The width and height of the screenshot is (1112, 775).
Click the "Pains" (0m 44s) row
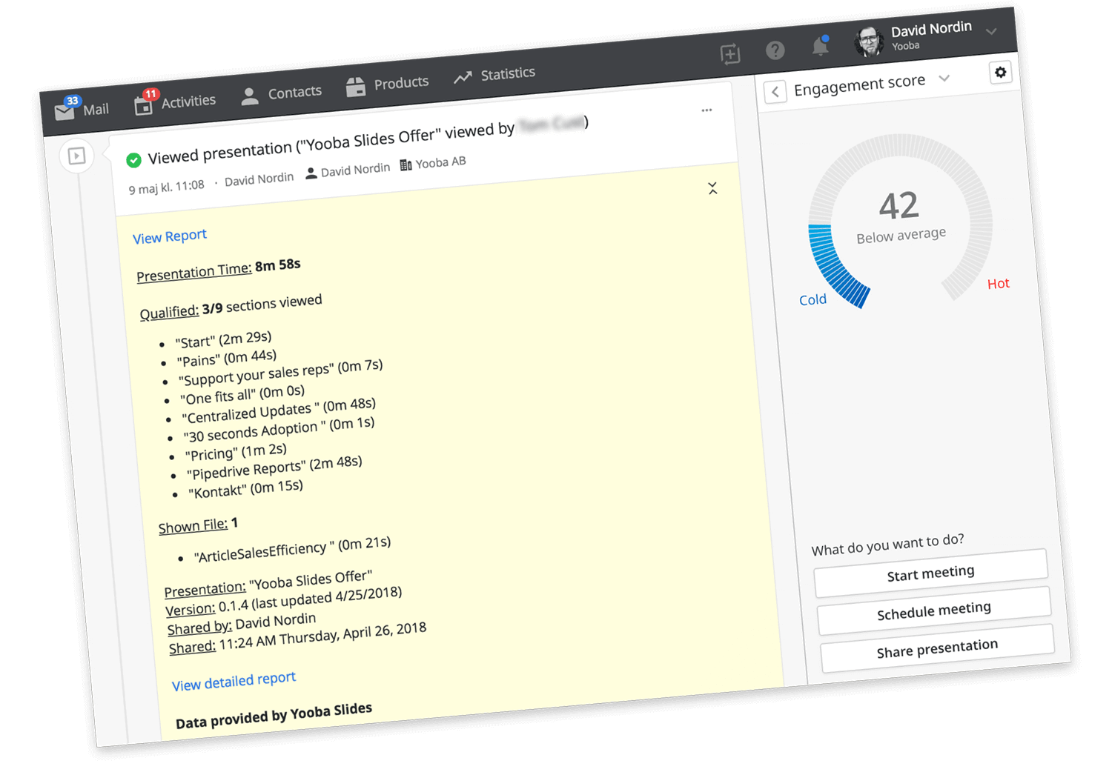coord(226,359)
